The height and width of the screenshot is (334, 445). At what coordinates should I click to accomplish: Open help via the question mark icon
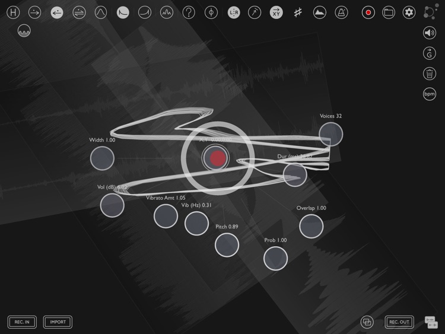click(x=189, y=12)
